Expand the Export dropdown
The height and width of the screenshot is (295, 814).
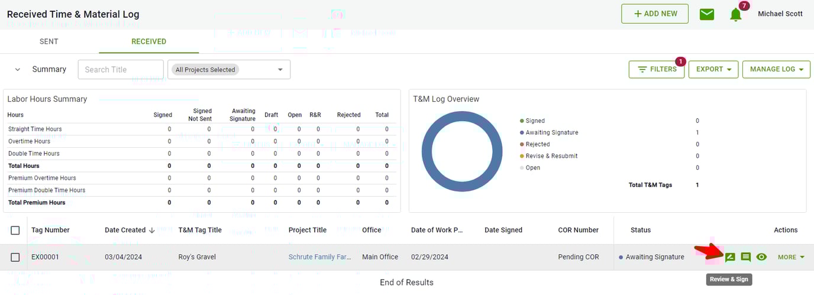(713, 69)
